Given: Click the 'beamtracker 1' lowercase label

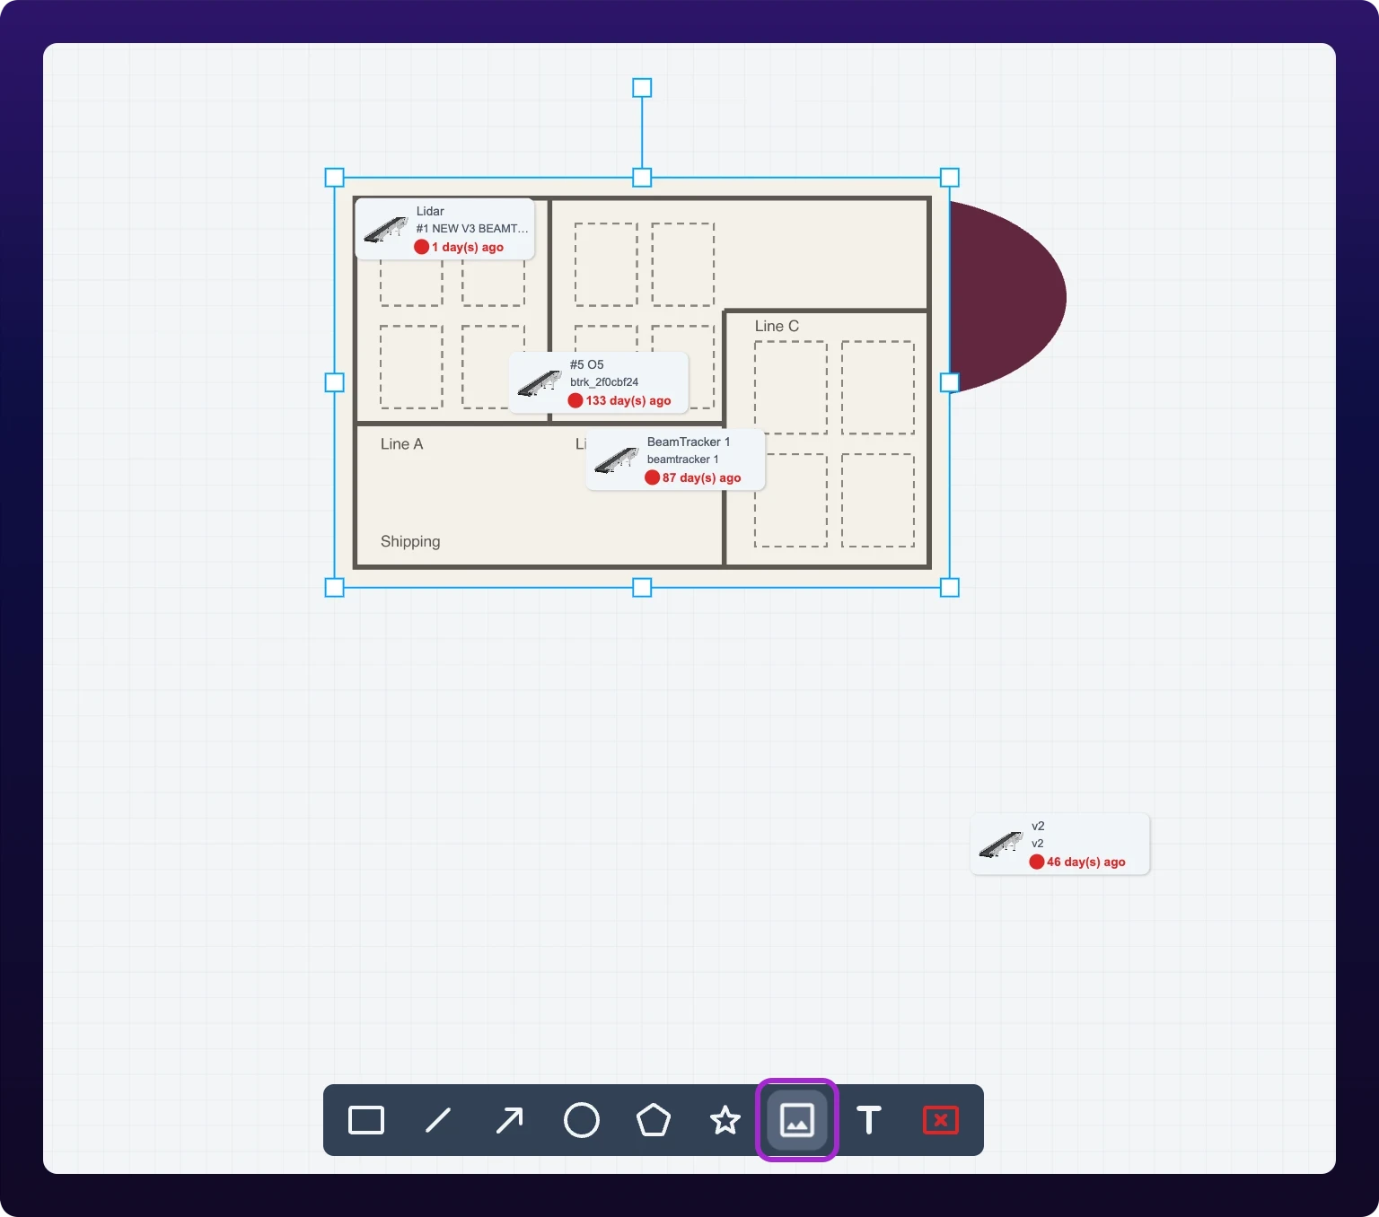Looking at the screenshot, I should point(683,460).
